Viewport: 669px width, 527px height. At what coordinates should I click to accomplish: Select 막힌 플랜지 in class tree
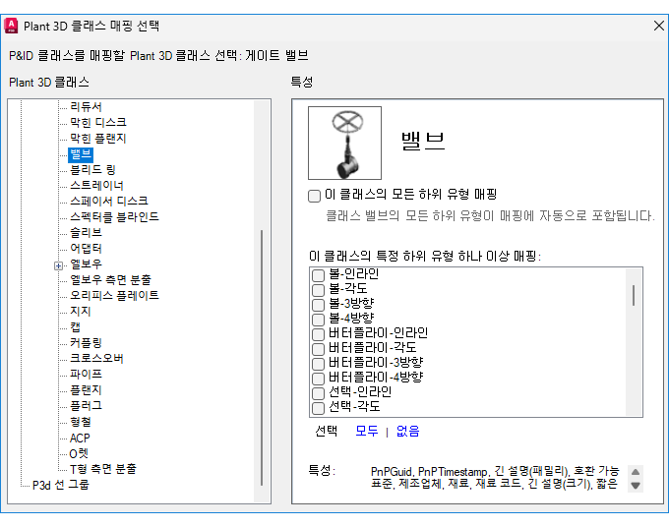(x=98, y=139)
